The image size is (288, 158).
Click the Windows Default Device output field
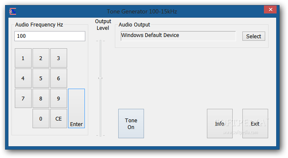[x=178, y=36]
